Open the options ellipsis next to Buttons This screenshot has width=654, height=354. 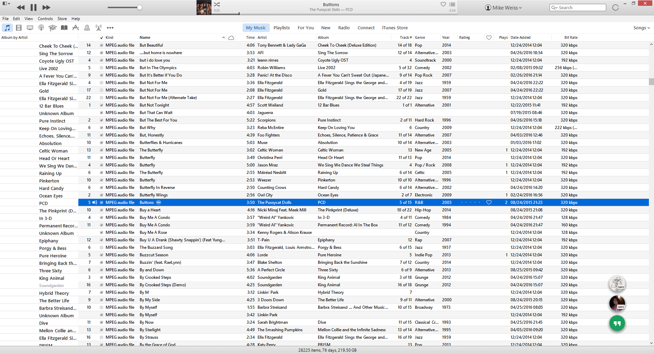158,203
